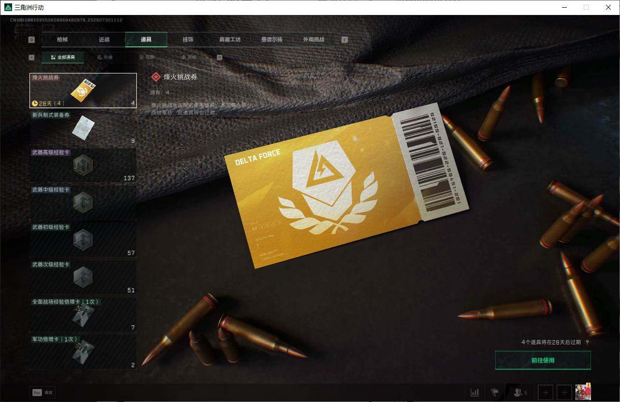Switch to the 曼德尔砖 tab
This screenshot has width=620, height=402.
click(272, 40)
